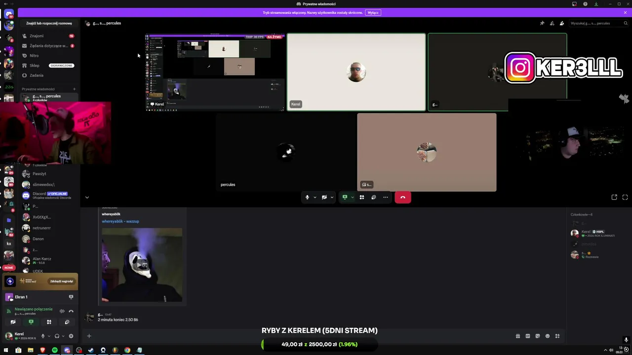Toggle screen share in call control bar

coord(345,197)
